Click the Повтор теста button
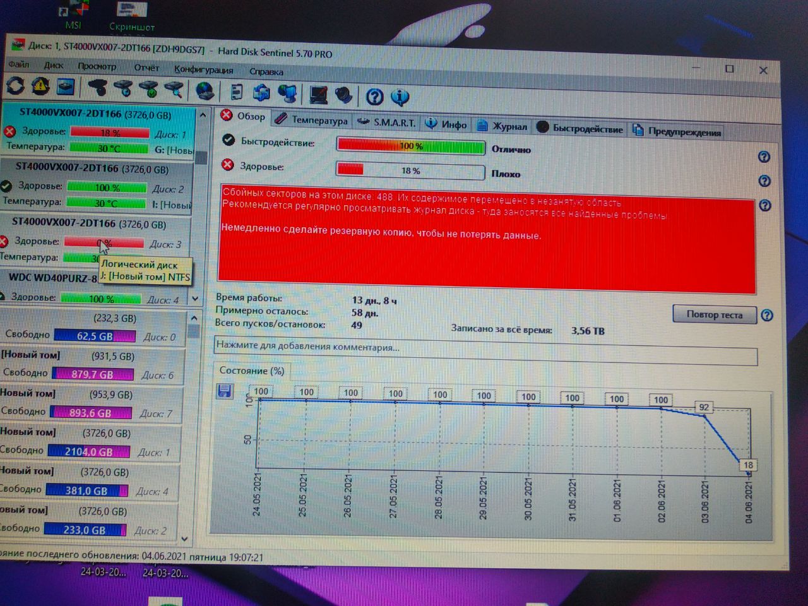The image size is (808, 606). point(715,314)
